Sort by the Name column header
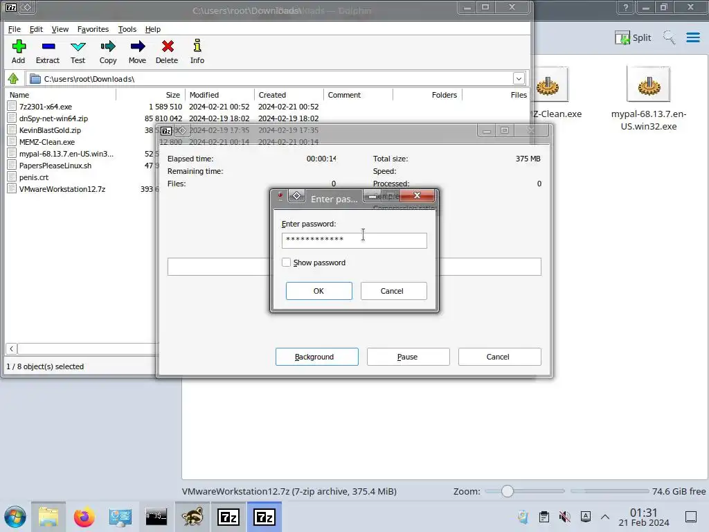The image size is (709, 532). 61,95
